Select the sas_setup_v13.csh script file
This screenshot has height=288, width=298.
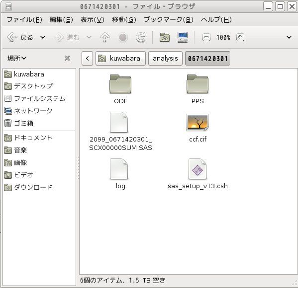198,174
